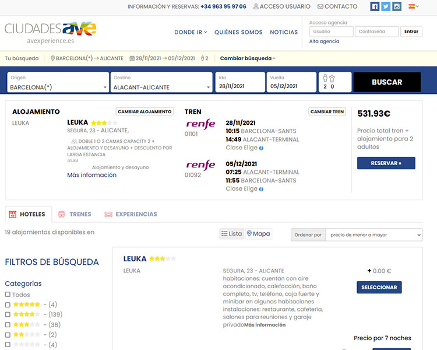
Task: Check the unrated filter with (4) results
Action: point(8,345)
